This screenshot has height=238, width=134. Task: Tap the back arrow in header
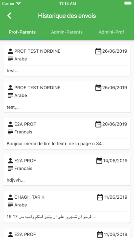[x=9, y=16]
